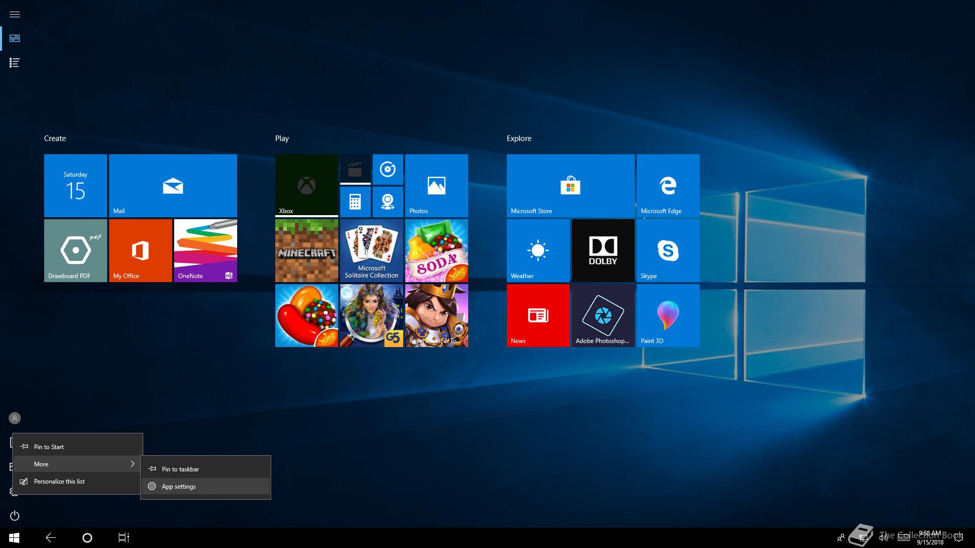This screenshot has width=975, height=548.
Task: Launch the Calculator tile
Action: [355, 202]
